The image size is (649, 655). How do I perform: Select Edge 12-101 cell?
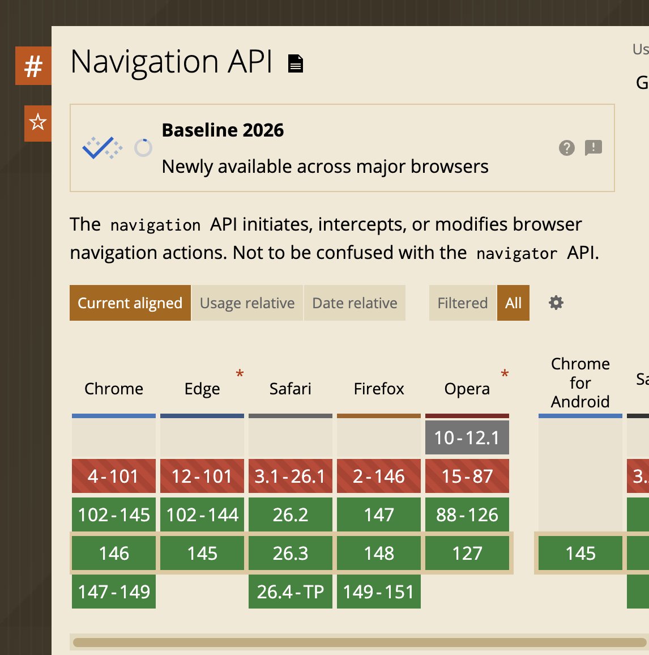click(x=202, y=476)
